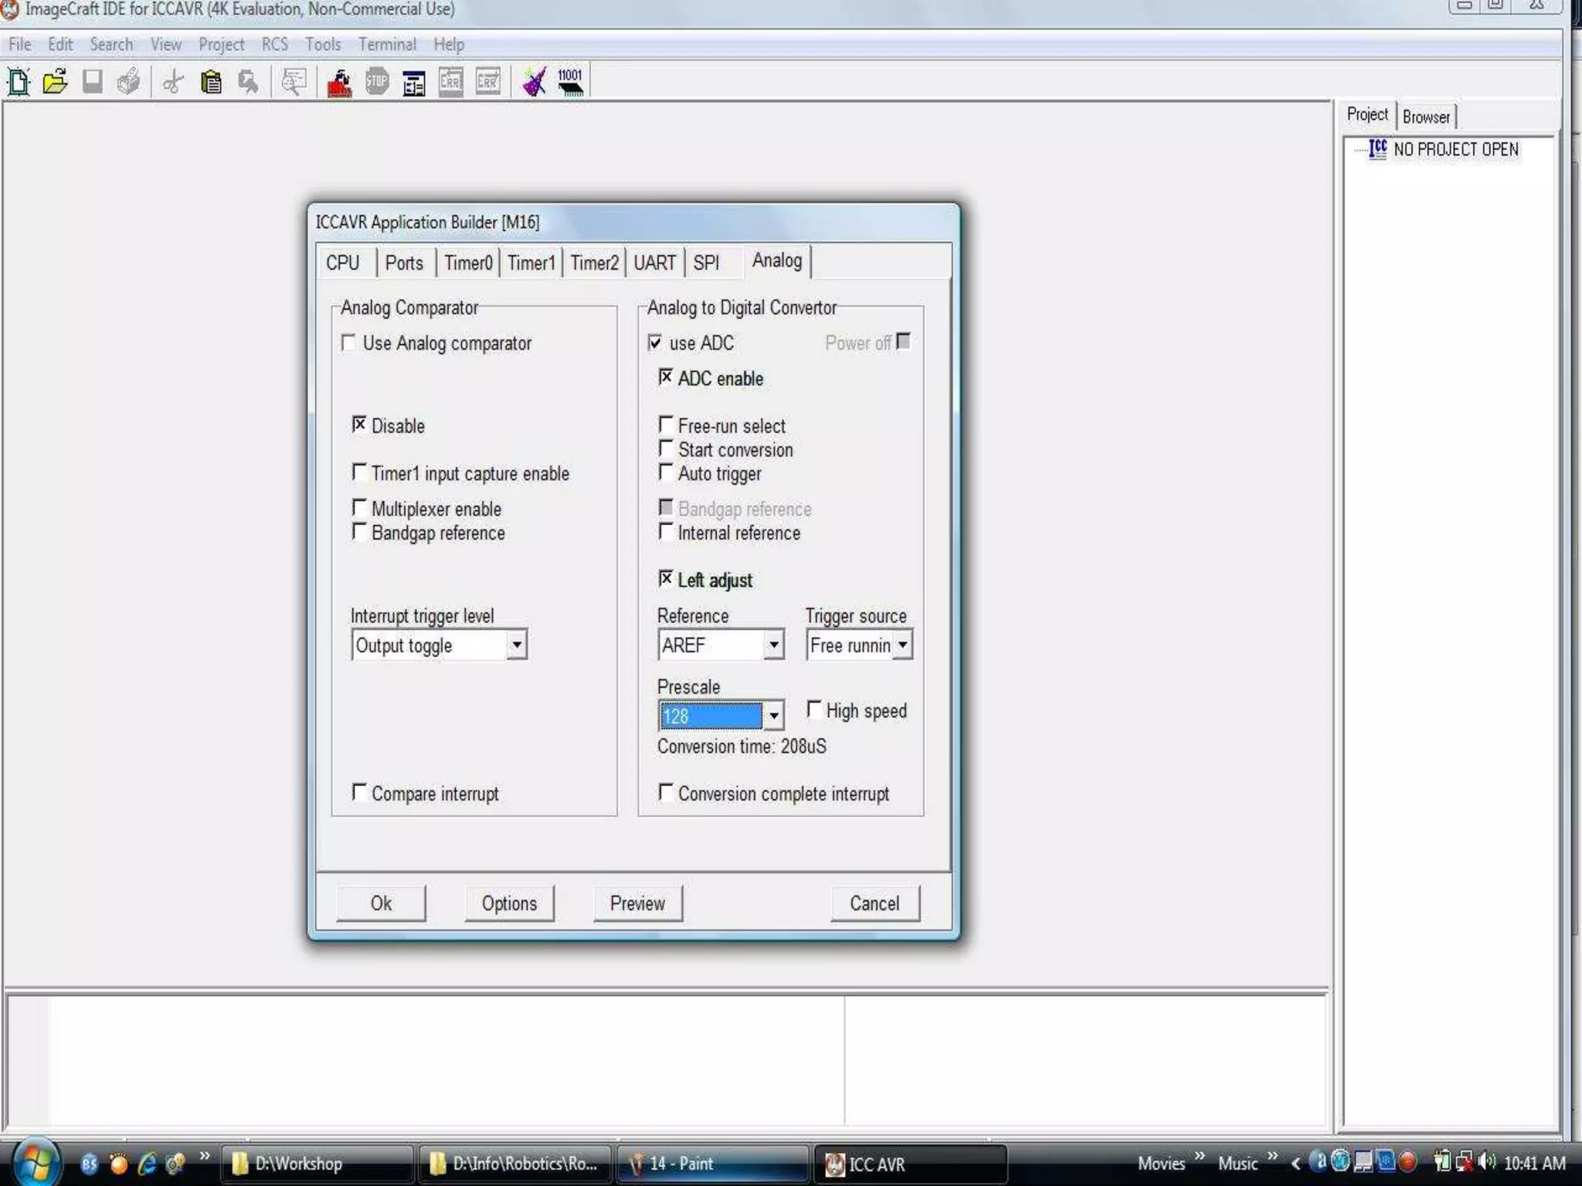Image resolution: width=1582 pixels, height=1186 pixels.
Task: Click the Preview button
Action: 637,903
